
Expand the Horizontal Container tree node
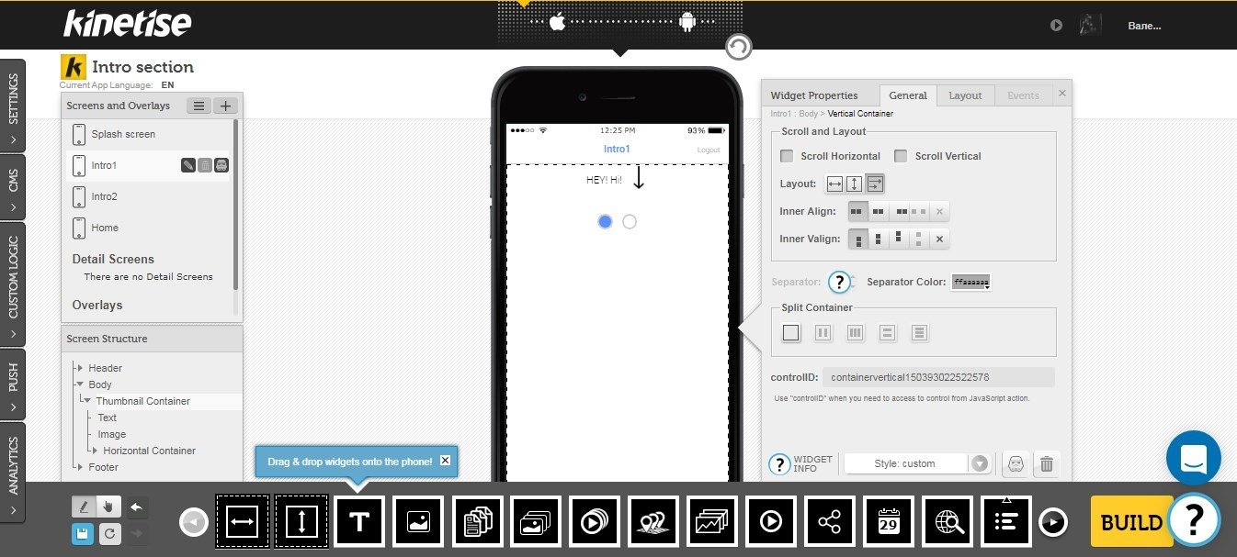94,451
